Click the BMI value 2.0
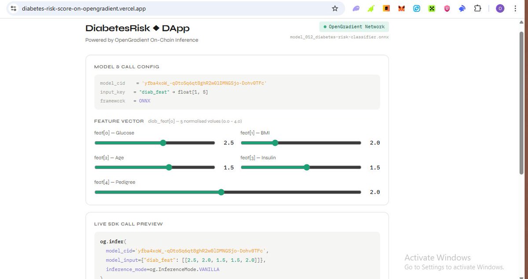This screenshot has width=528, height=279. [374, 143]
